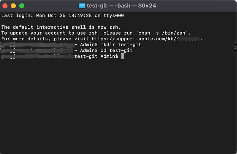
Task: Minimize the window using the yellow button
Action: (x=13, y=6)
